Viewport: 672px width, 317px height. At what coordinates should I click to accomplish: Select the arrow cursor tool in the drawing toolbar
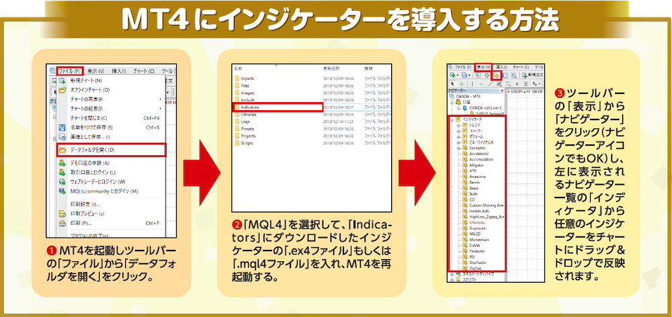tap(452, 84)
